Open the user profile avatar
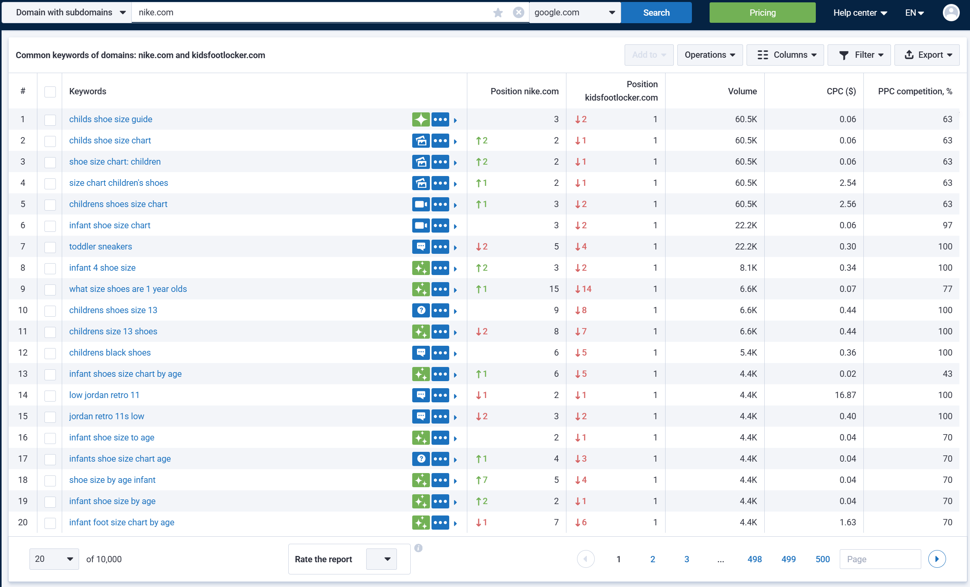Viewport: 970px width, 587px height. coord(952,12)
